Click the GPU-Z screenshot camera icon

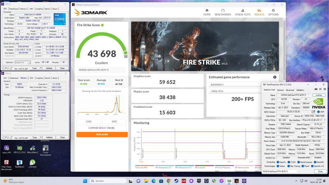point(316,89)
